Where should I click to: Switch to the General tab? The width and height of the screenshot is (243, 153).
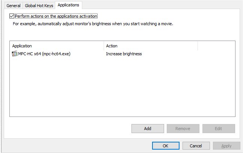click(14, 6)
